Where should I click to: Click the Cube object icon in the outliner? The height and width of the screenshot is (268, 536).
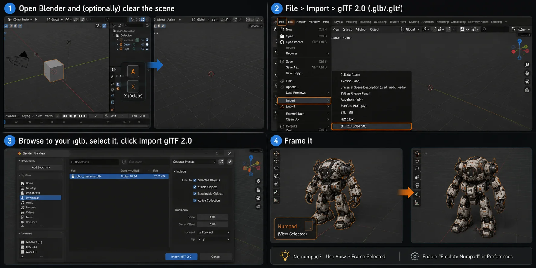[x=121, y=44]
